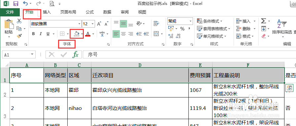This screenshot has height=126, width=296.
Task: Click the fill color paint bucket
Action: tap(77, 34)
